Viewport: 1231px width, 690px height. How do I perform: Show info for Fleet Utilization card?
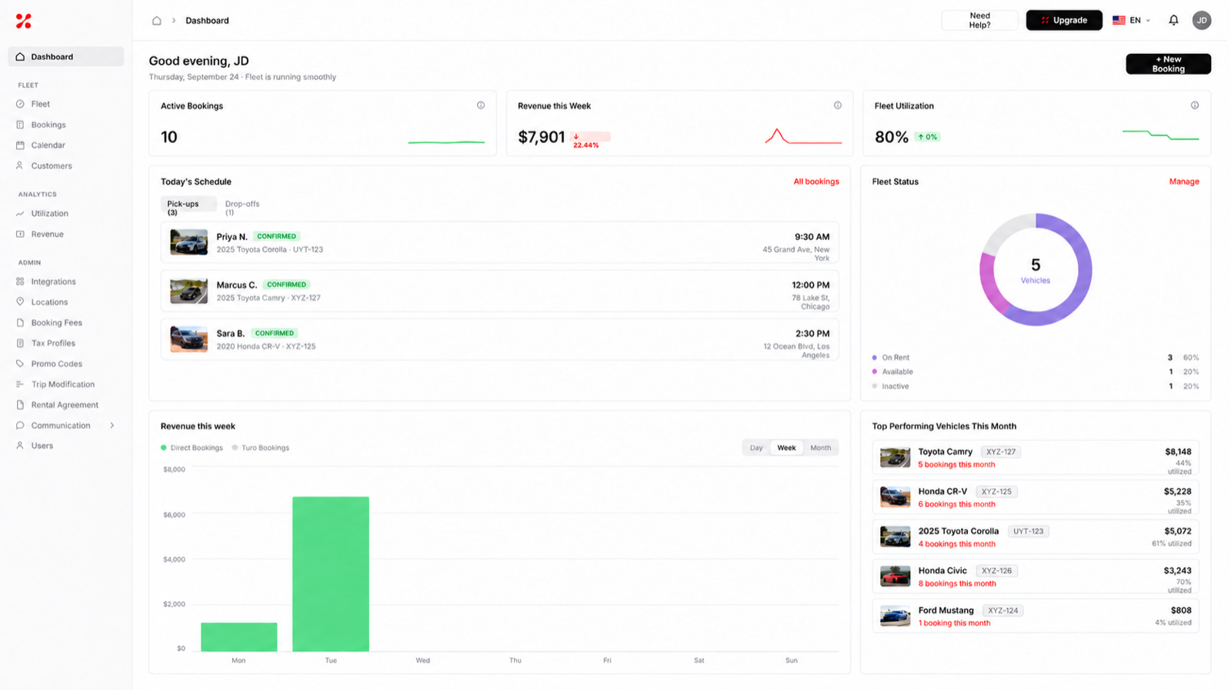[x=1195, y=105]
